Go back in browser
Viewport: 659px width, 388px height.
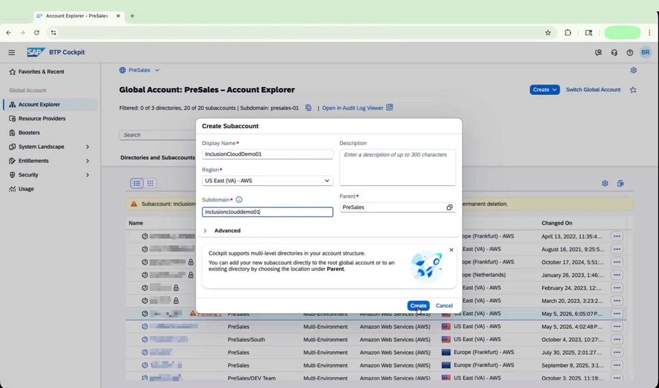click(x=9, y=33)
